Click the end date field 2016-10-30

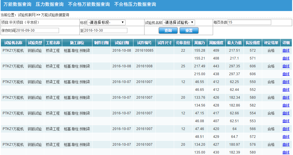tap(105, 30)
